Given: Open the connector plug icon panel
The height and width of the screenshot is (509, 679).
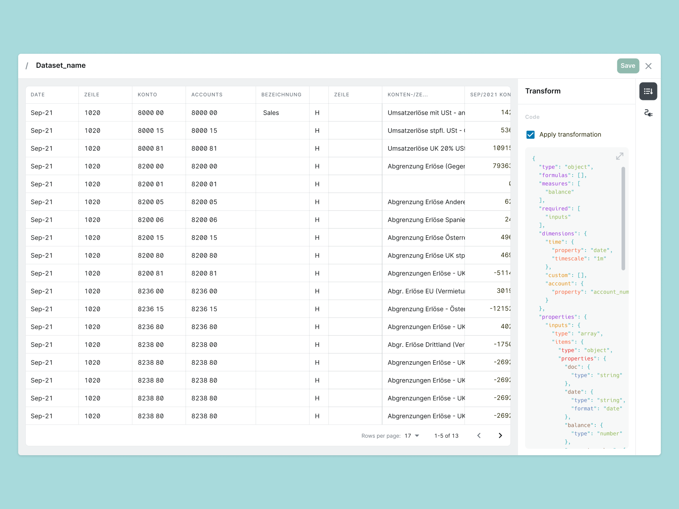Looking at the screenshot, I should pos(648,113).
